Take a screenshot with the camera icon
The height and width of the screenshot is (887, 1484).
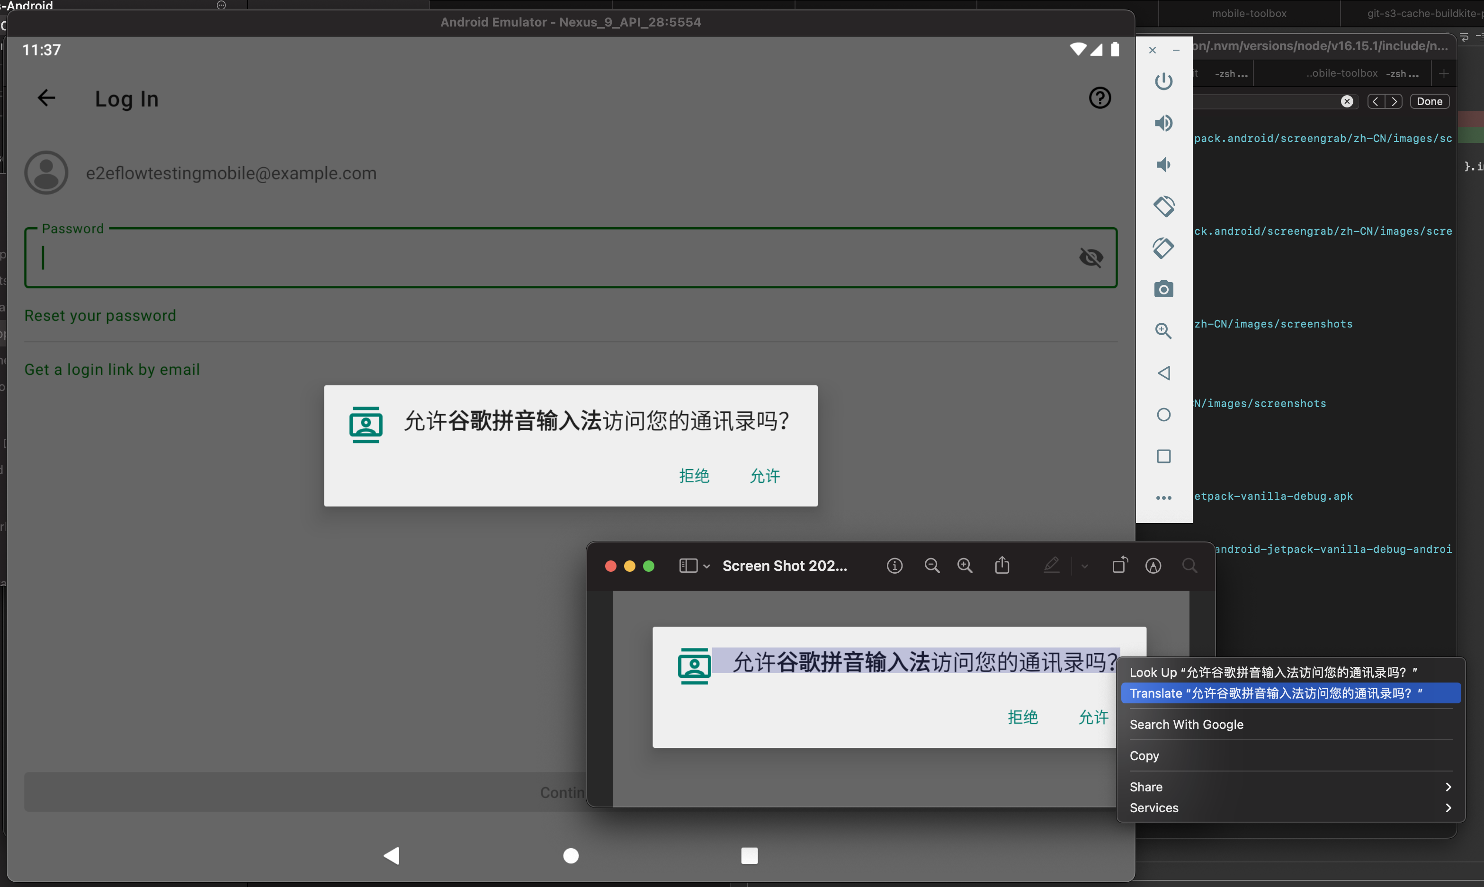coord(1163,289)
